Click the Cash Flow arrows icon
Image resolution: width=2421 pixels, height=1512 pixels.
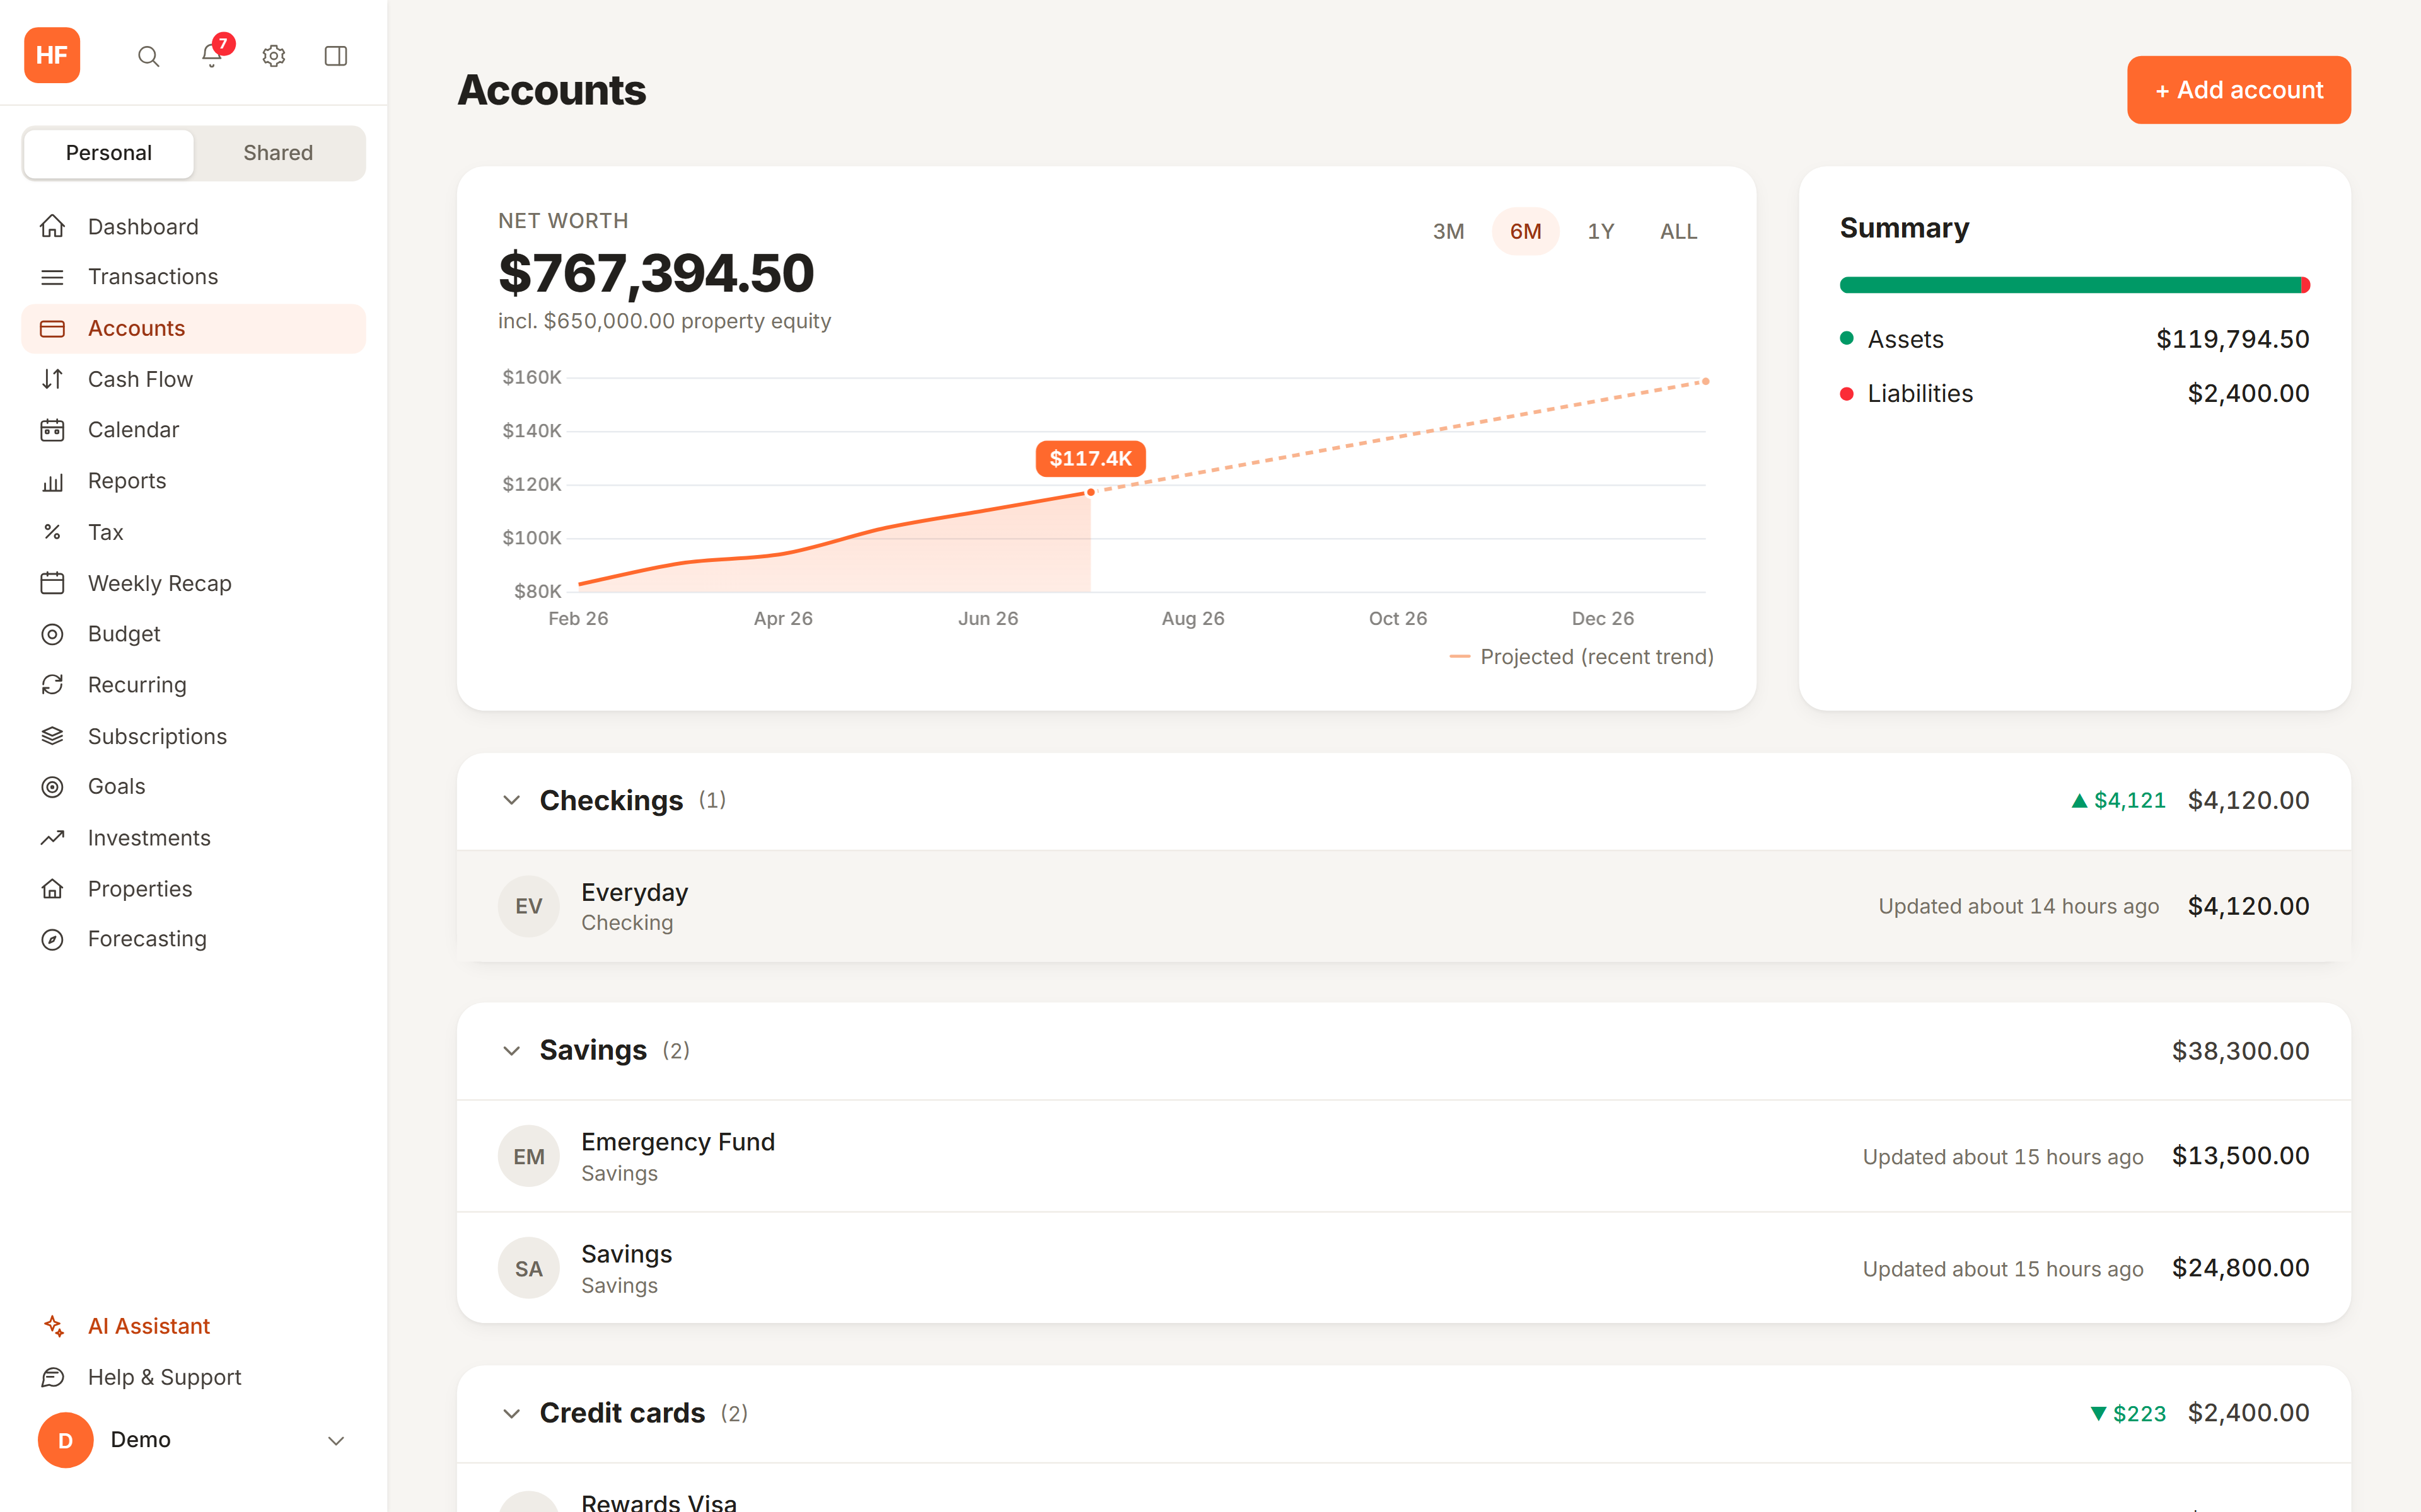point(52,379)
